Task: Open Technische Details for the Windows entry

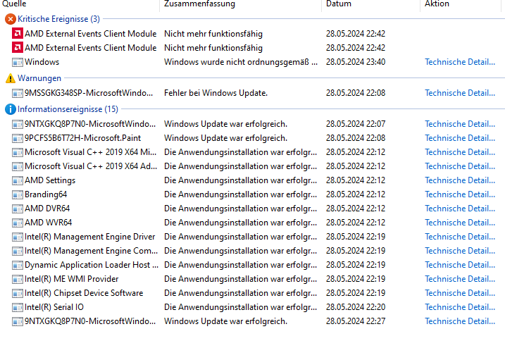Action: (x=460, y=62)
